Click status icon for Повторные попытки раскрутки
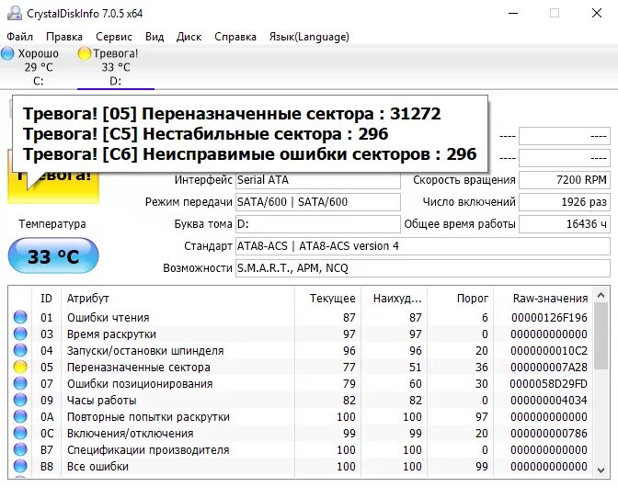 pyautogui.click(x=20, y=416)
